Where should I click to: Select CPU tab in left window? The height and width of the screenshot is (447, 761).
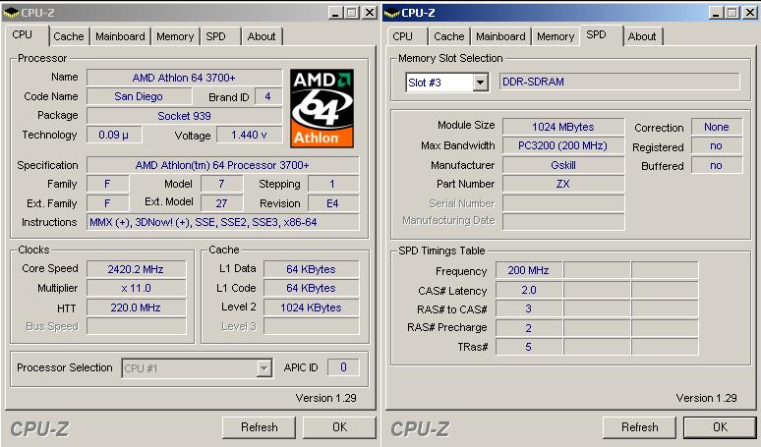[x=23, y=35]
